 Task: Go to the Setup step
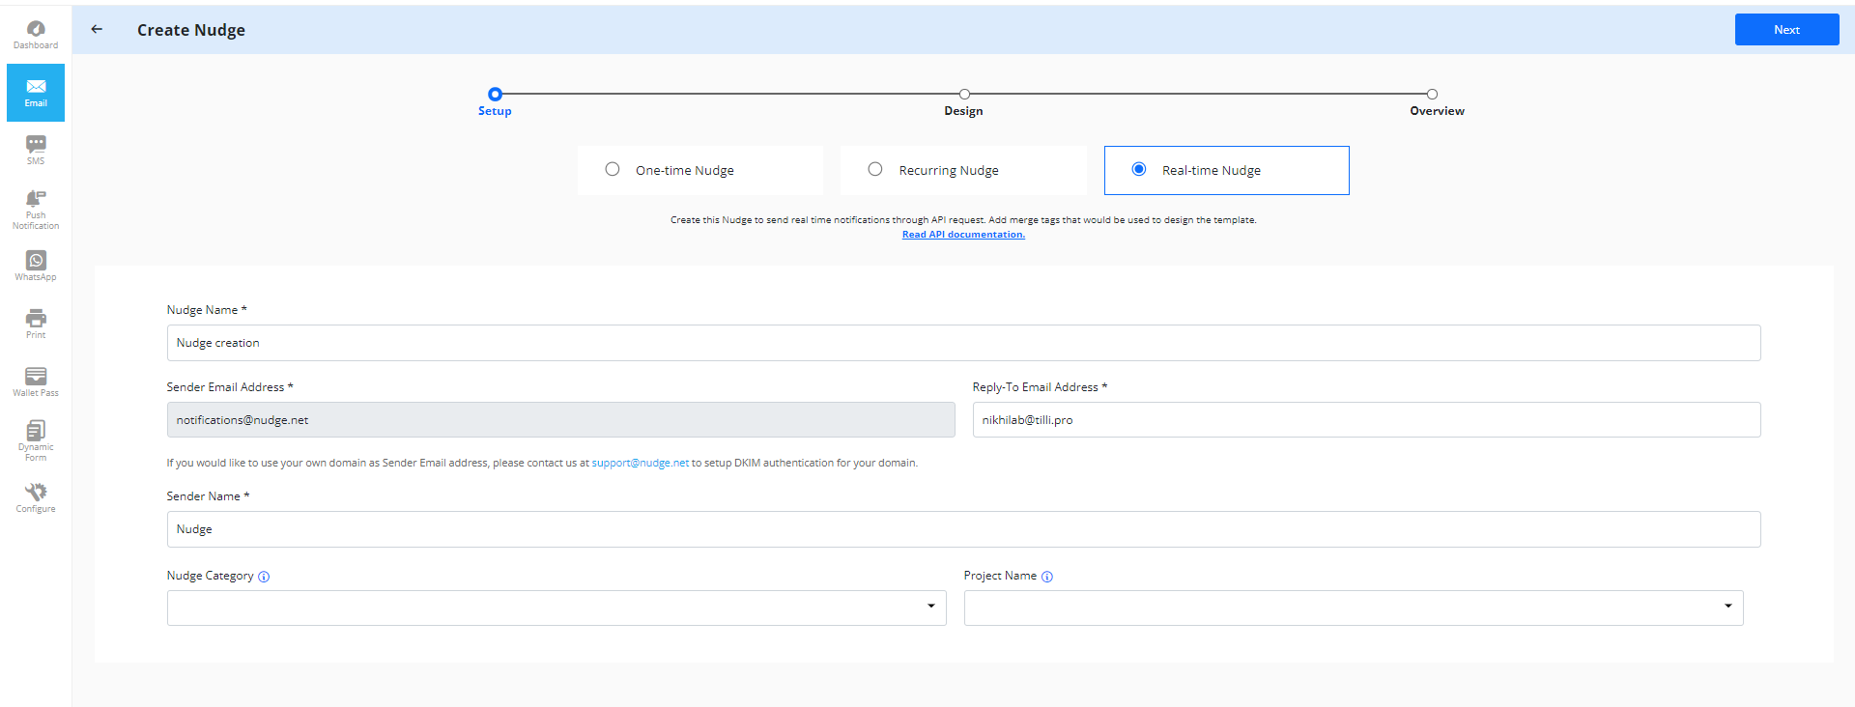(x=495, y=101)
